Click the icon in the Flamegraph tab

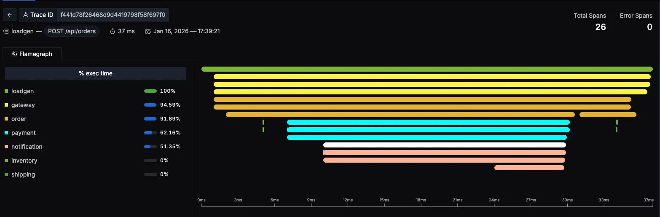point(15,54)
